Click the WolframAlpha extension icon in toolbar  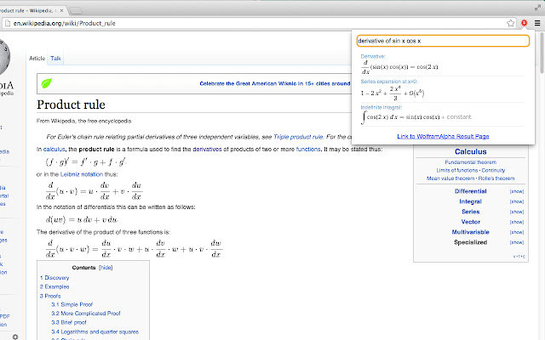pos(524,23)
